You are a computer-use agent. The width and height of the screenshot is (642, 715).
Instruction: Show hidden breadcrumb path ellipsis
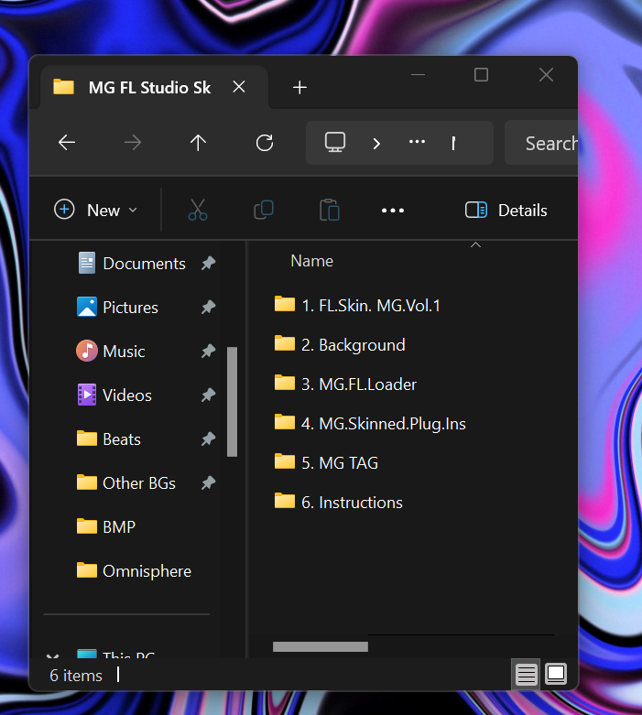[417, 142]
